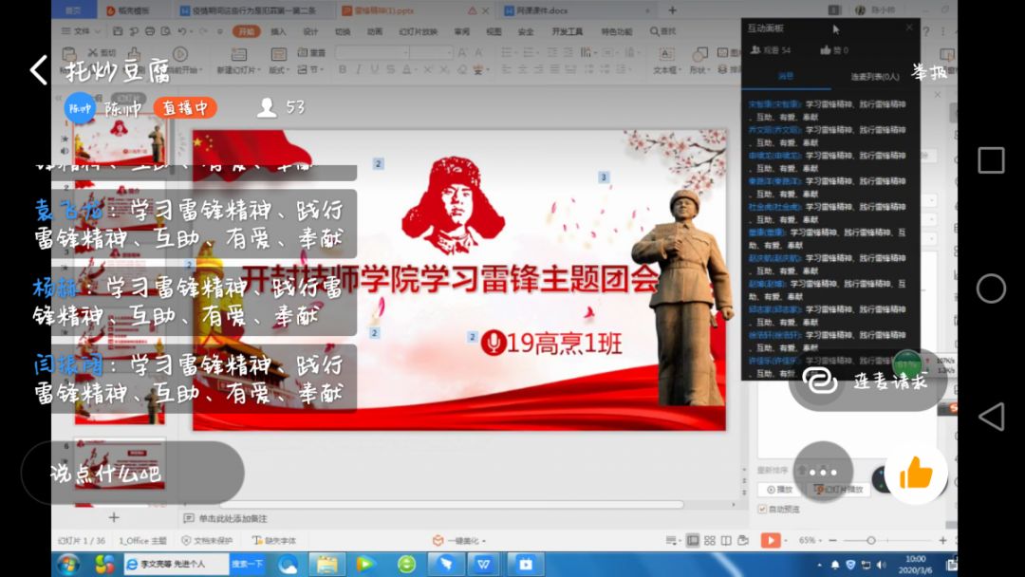1025x577 pixels.
Task: Click the Save icon in WPS quick toolbar
Action: click(x=118, y=30)
